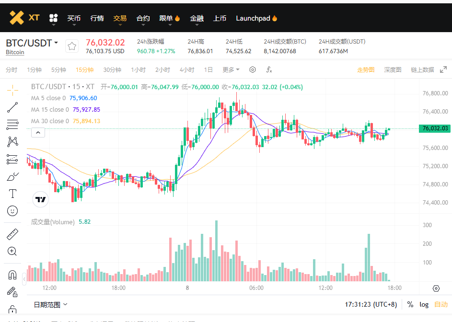Click the BTC/USDT · 15 · XT chart title
This screenshot has width=452, height=322.
63,87
